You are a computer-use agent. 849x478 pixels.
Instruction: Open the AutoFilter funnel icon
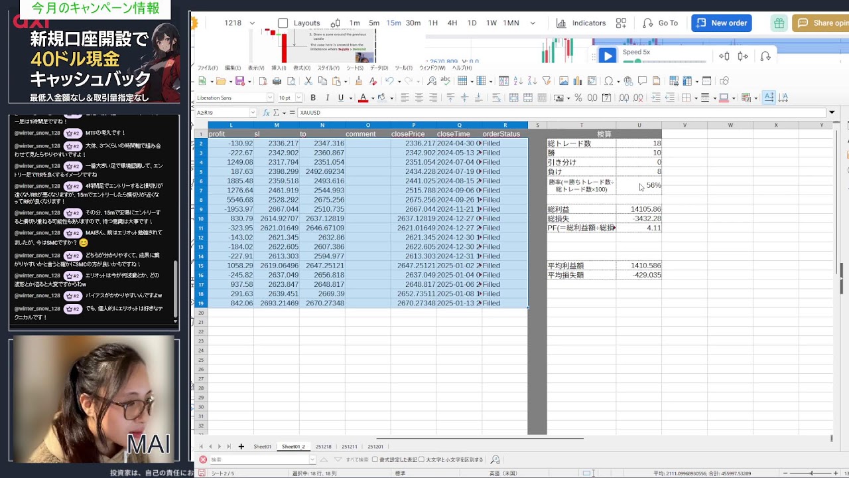(x=547, y=81)
